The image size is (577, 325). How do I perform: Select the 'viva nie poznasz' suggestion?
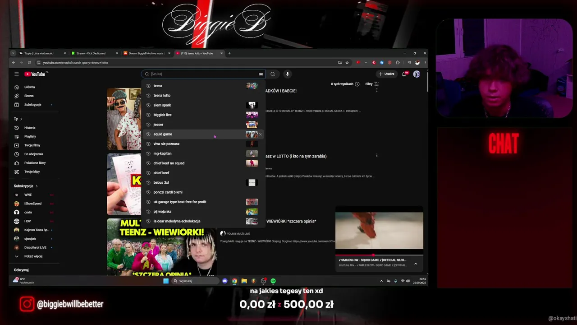pyautogui.click(x=203, y=144)
